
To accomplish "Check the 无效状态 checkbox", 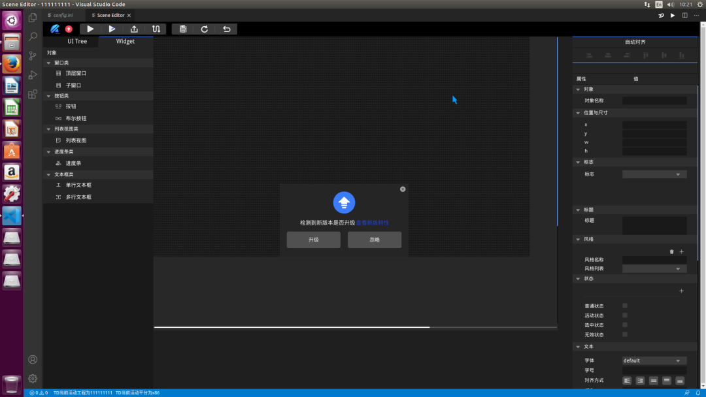I will [x=625, y=334].
